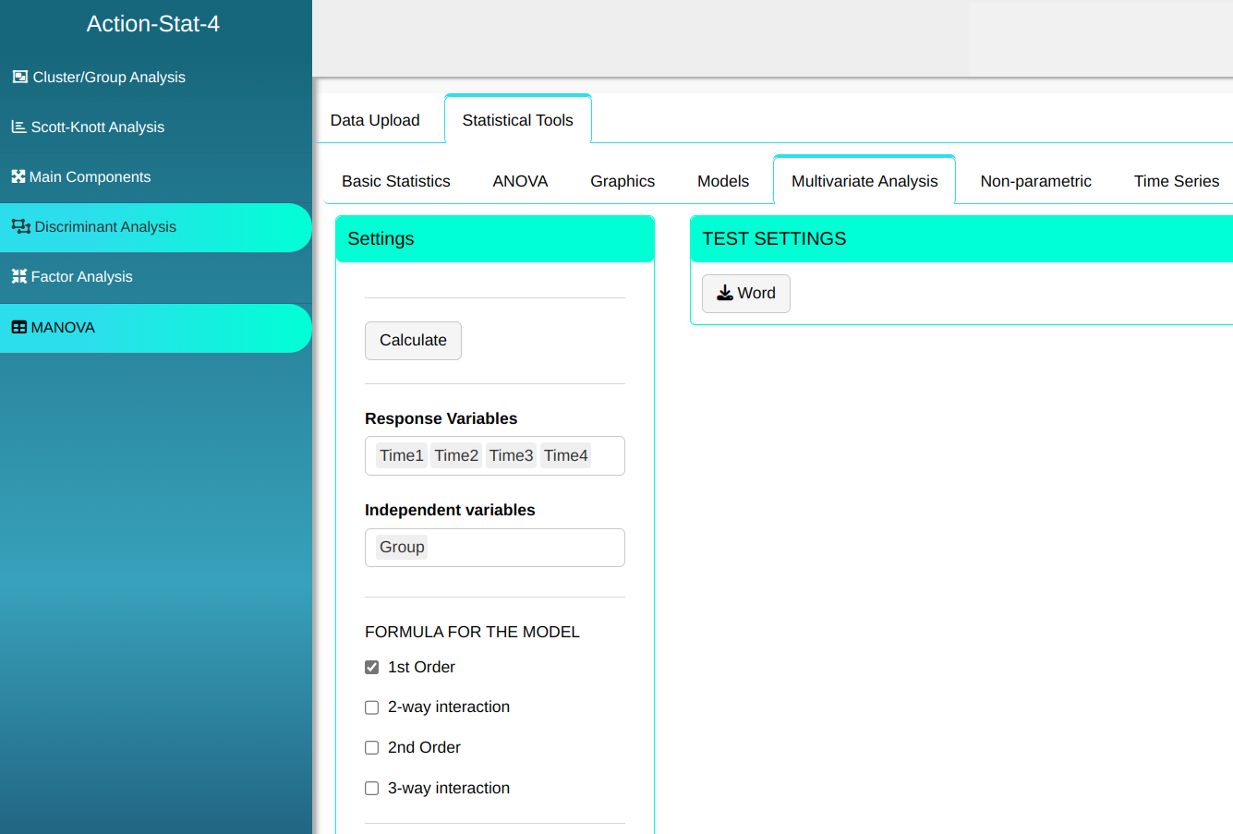The width and height of the screenshot is (1233, 834).
Task: Click the Discriminant Analysis icon
Action: point(20,226)
